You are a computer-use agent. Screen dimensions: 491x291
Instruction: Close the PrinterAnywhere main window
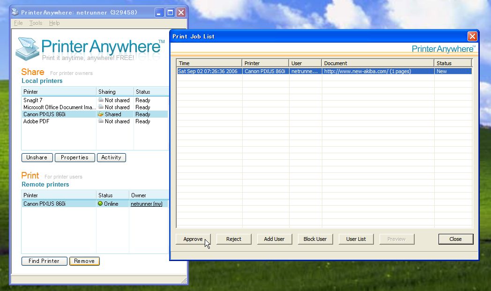pyautogui.click(x=181, y=13)
